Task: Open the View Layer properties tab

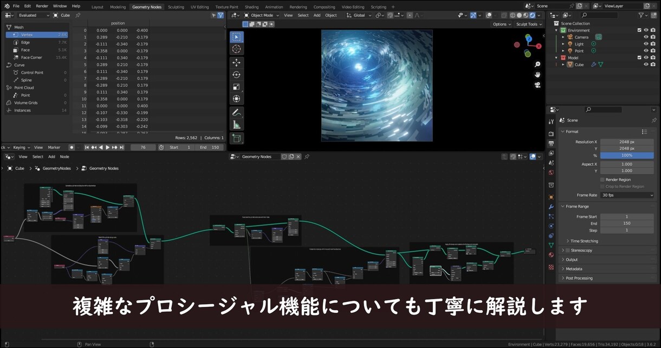Action: 551,153
